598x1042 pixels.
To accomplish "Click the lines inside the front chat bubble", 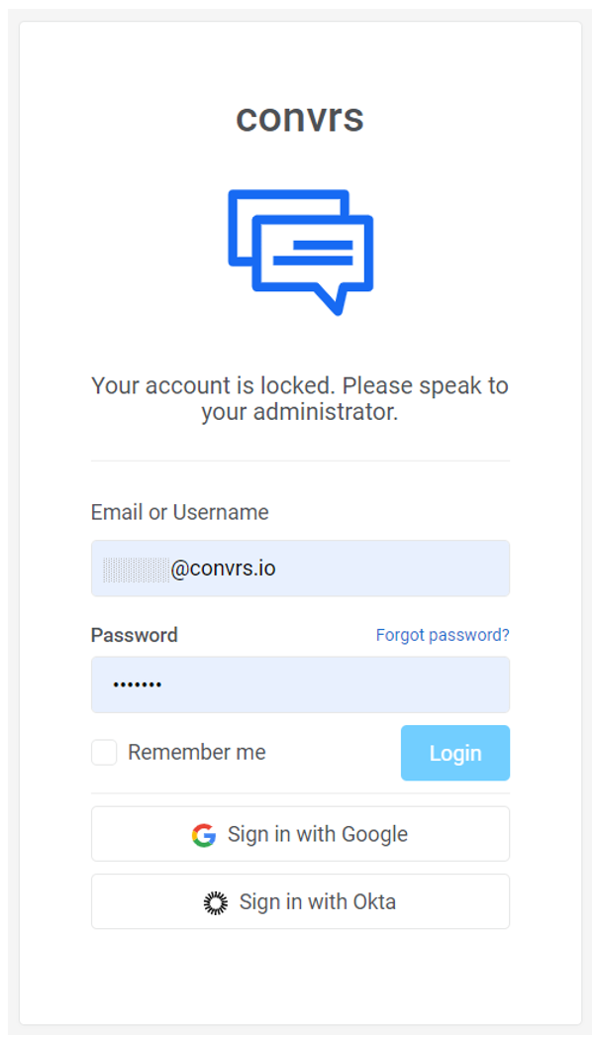I will [313, 253].
